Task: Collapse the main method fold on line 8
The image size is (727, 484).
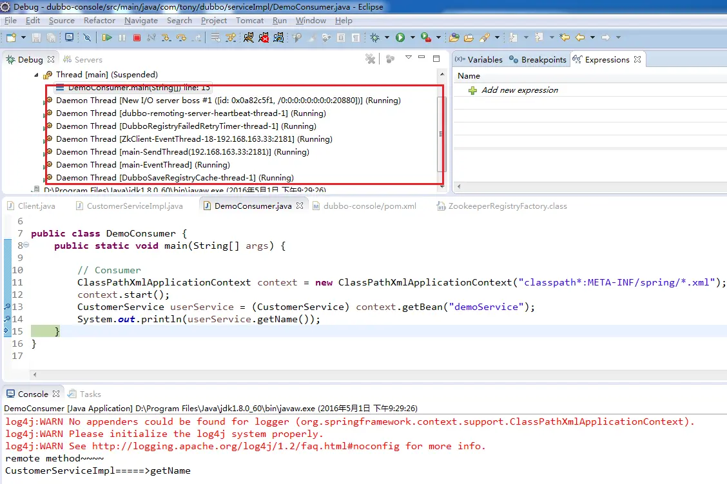Action: point(26,245)
